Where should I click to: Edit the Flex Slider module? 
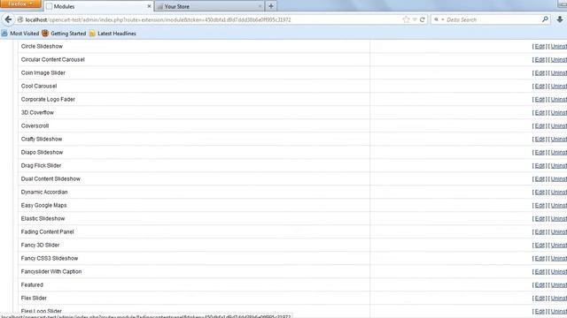point(540,299)
